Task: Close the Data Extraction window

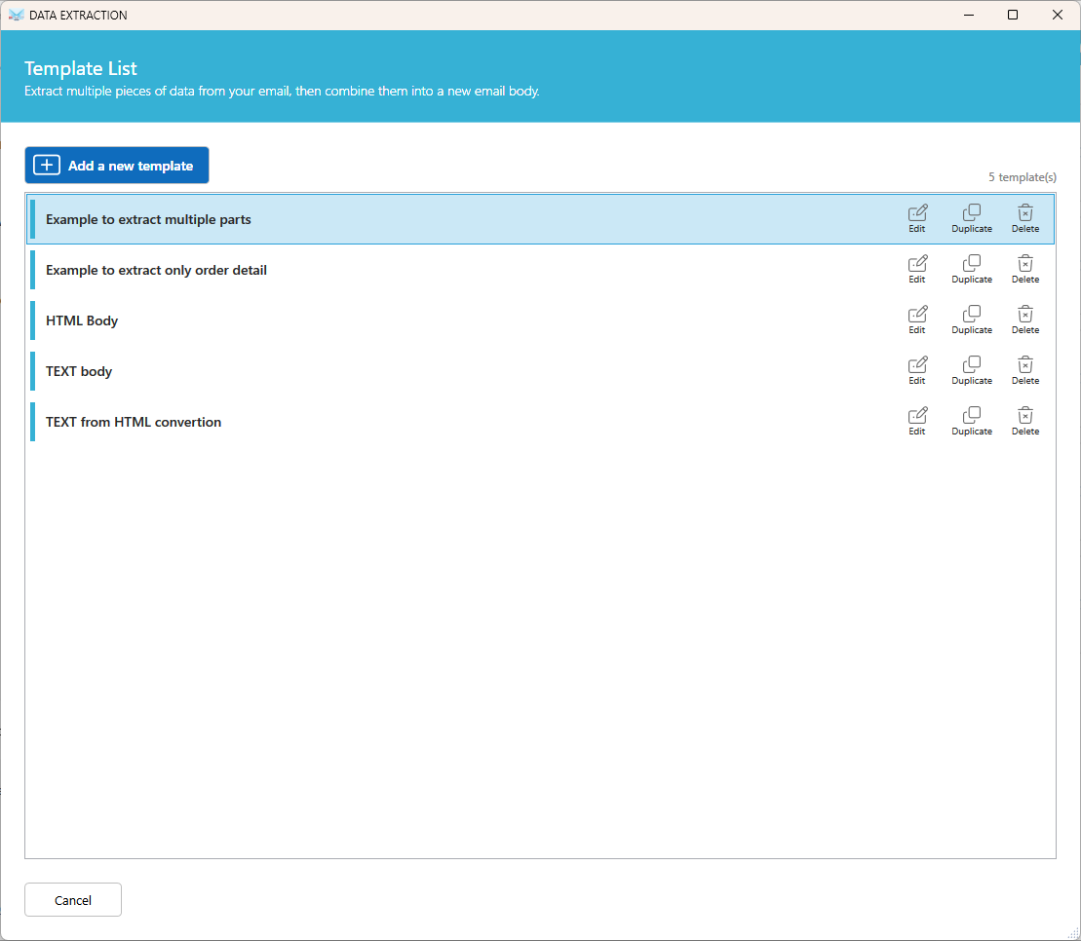Action: coord(1057,16)
